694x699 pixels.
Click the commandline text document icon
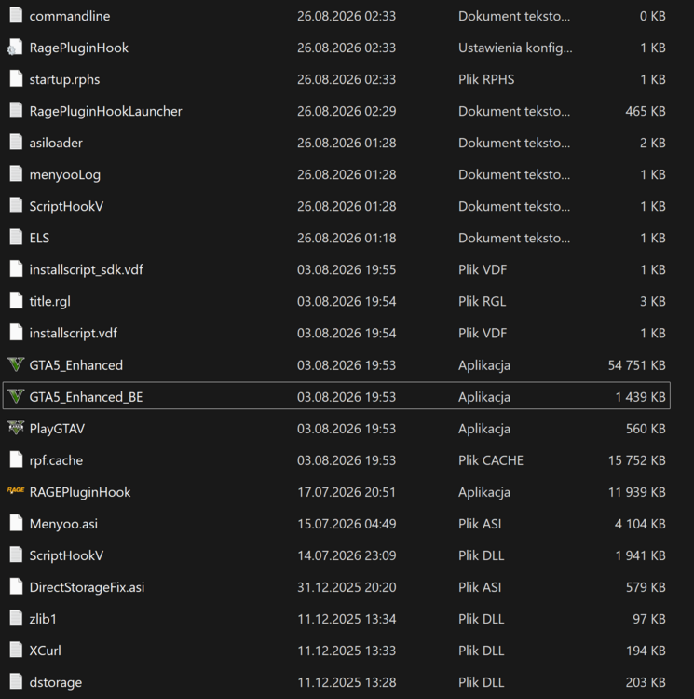click(16, 16)
